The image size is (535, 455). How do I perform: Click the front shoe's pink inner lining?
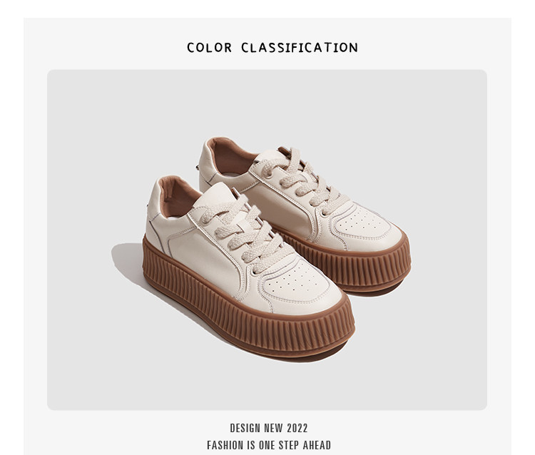pos(178,198)
